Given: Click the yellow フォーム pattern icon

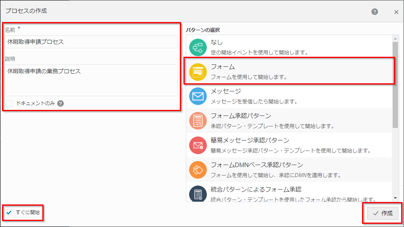Looking at the screenshot, I should coord(198,72).
